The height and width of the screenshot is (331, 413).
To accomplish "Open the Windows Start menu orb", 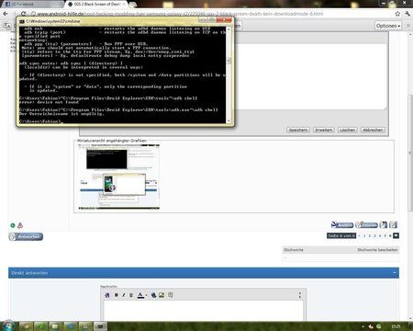I will click(x=7, y=325).
